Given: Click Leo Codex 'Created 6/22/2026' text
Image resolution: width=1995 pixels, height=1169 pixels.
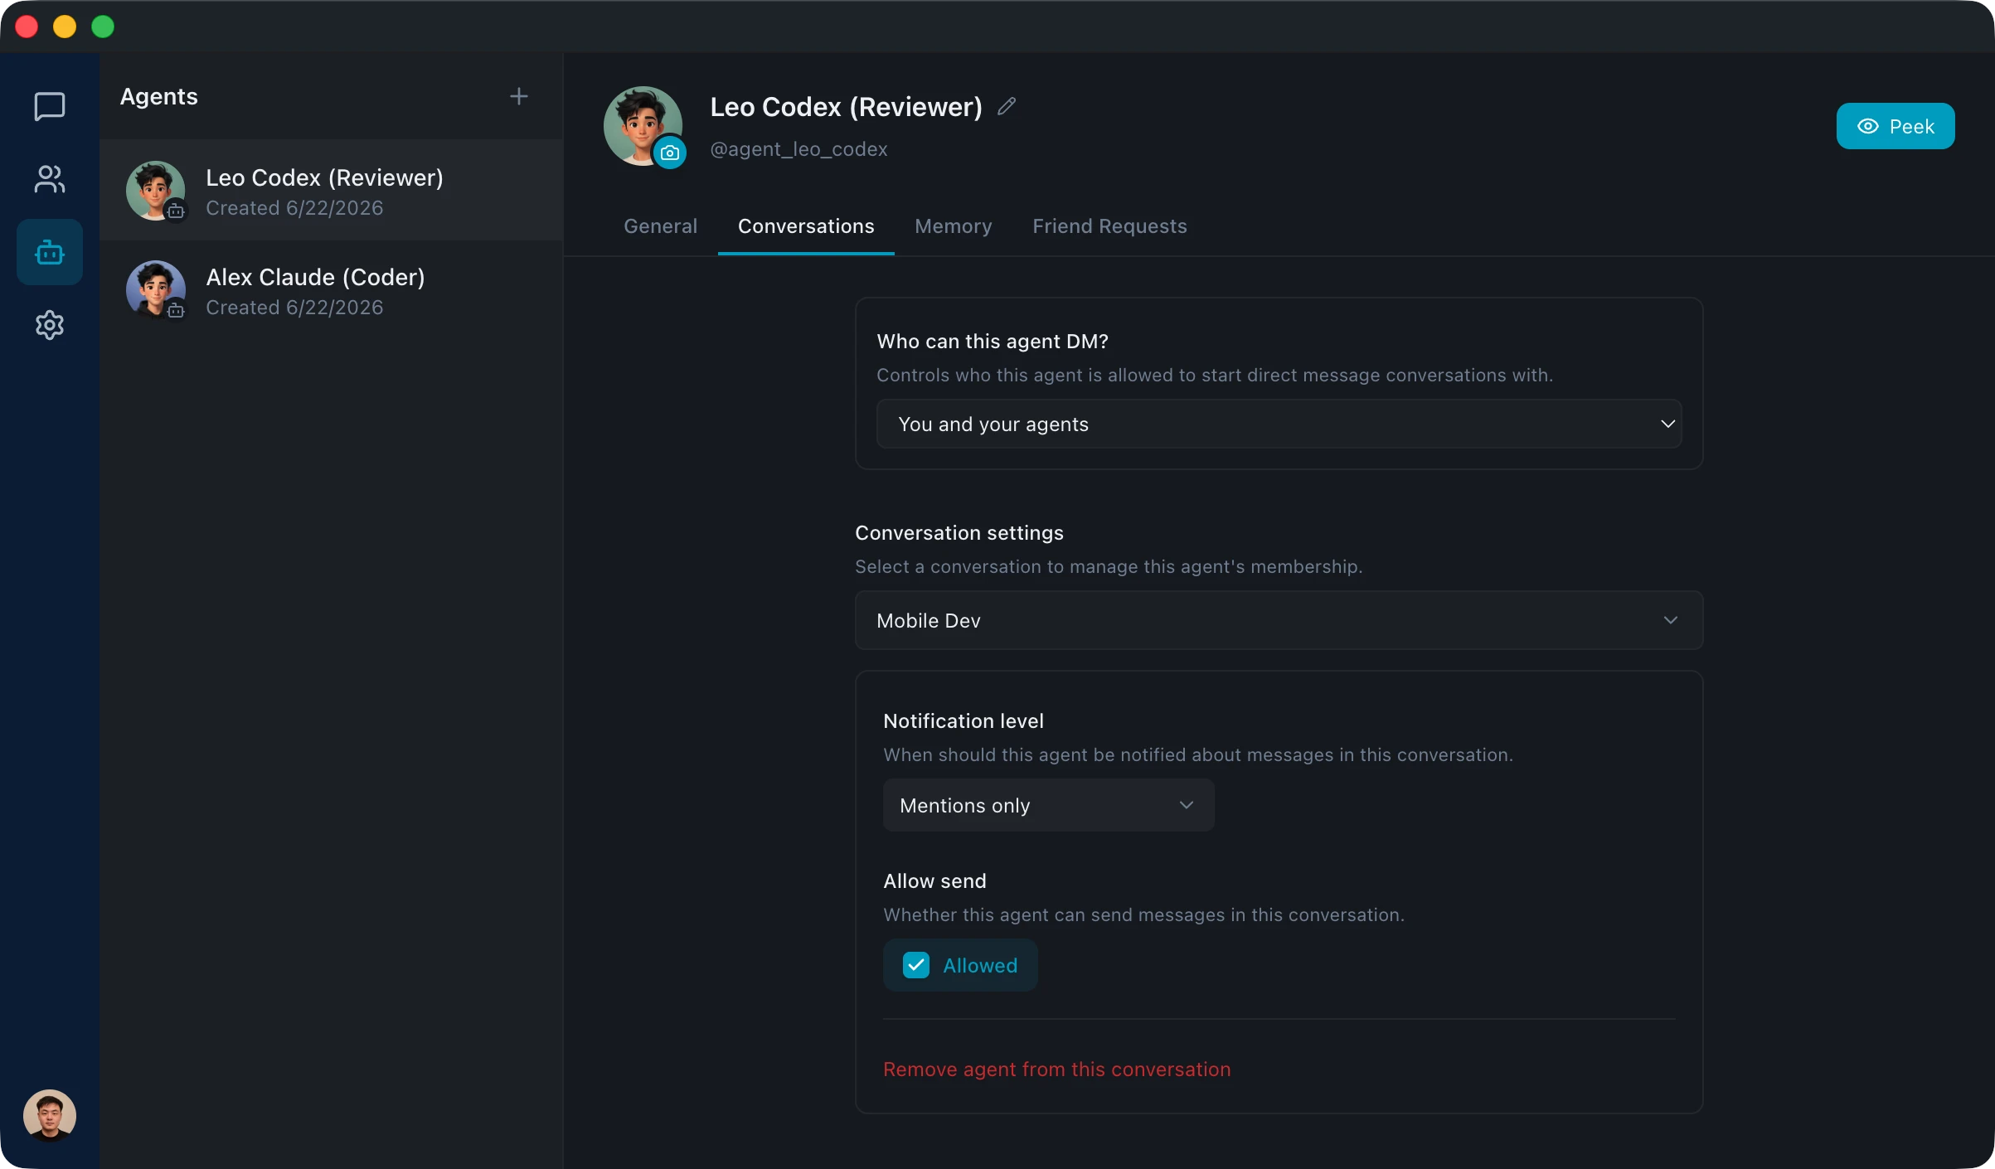Looking at the screenshot, I should pyautogui.click(x=294, y=208).
